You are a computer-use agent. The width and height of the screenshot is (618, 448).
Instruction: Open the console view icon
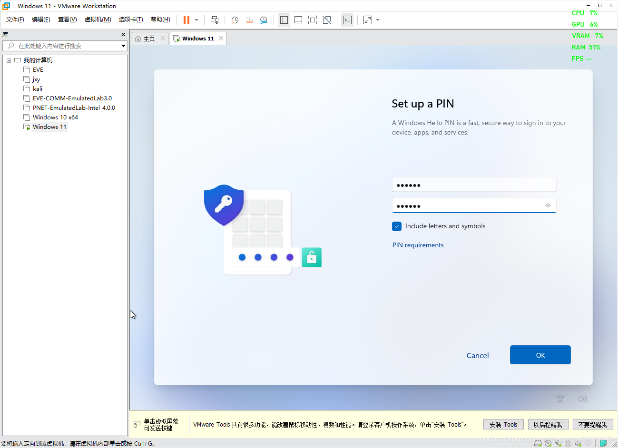347,20
